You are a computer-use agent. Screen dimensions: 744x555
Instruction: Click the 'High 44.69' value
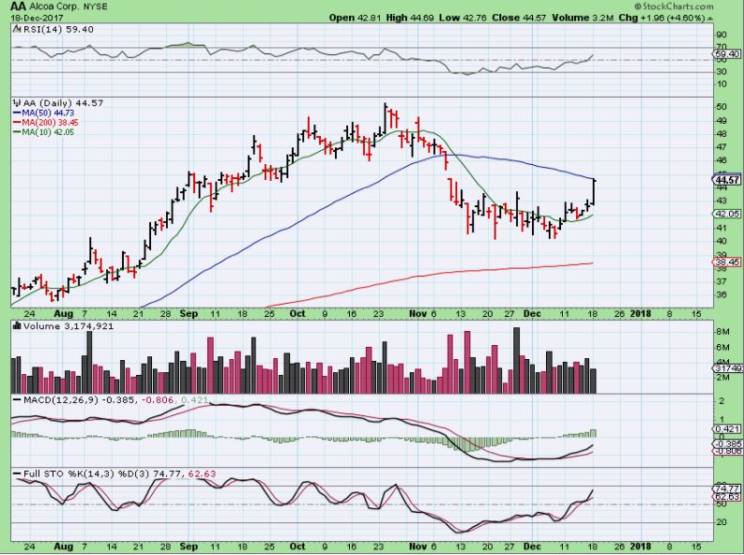tap(409, 18)
